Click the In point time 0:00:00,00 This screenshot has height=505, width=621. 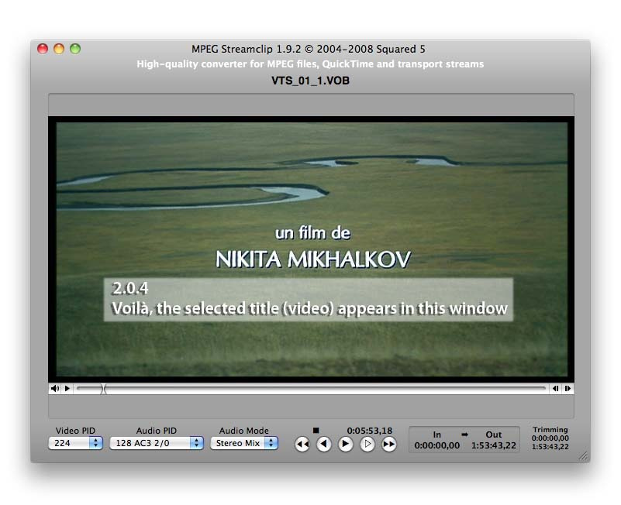(436, 445)
